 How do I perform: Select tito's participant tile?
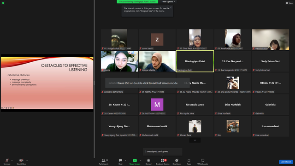click(232, 126)
